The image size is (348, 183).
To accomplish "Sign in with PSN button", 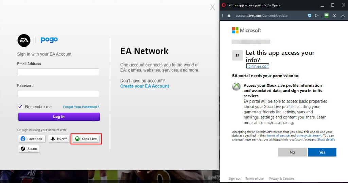I will coord(59,139).
